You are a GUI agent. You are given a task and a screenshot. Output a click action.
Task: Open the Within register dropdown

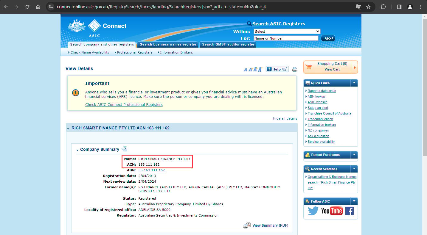(287, 31)
